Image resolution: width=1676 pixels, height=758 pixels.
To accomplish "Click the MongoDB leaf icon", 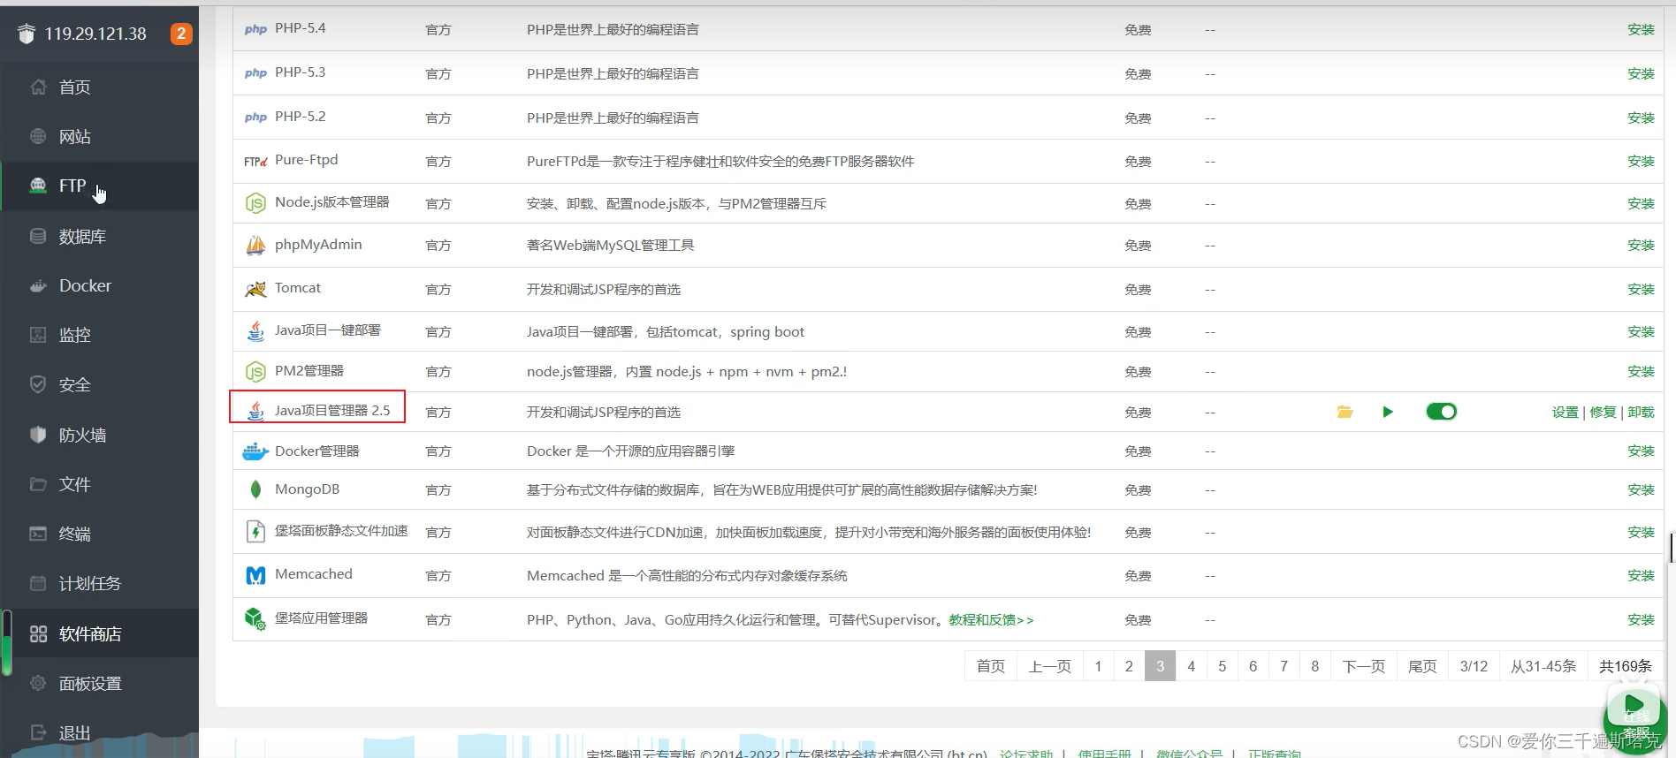I will 255,489.
